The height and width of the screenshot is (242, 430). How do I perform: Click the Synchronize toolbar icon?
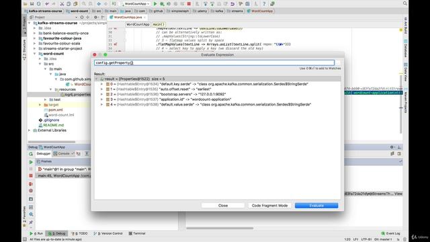tap(39, 4)
